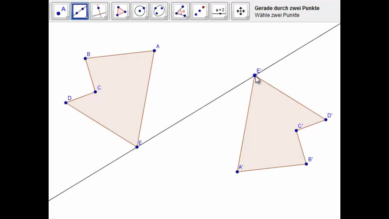Viewport: 389px width, 219px height.
Task: Open the Move Graphics View dropdown arrow
Action: coord(247,18)
